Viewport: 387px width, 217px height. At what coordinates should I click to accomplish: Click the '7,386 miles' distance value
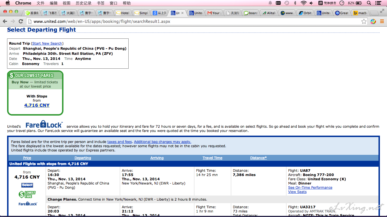pyautogui.click(x=244, y=175)
